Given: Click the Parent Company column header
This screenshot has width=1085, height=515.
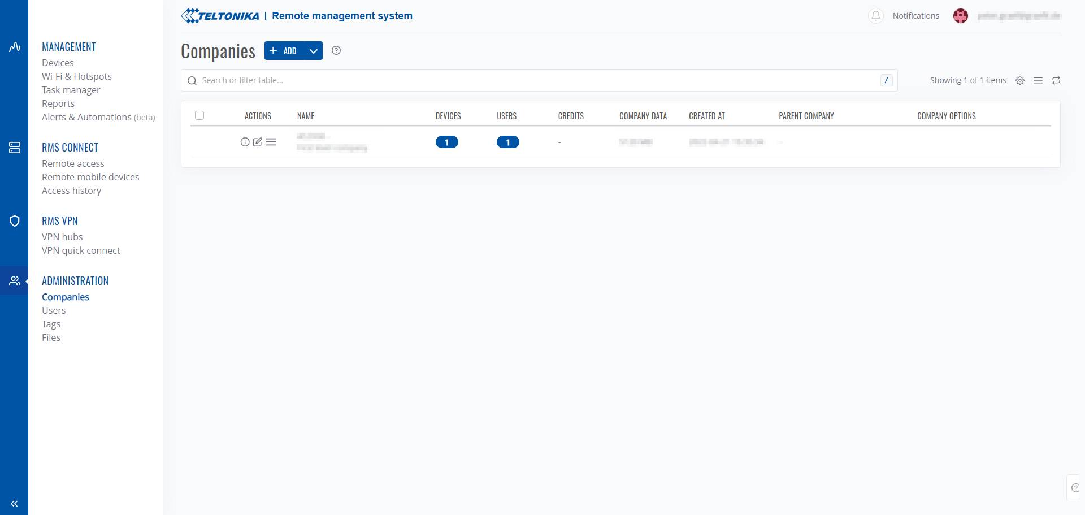Looking at the screenshot, I should pyautogui.click(x=806, y=116).
